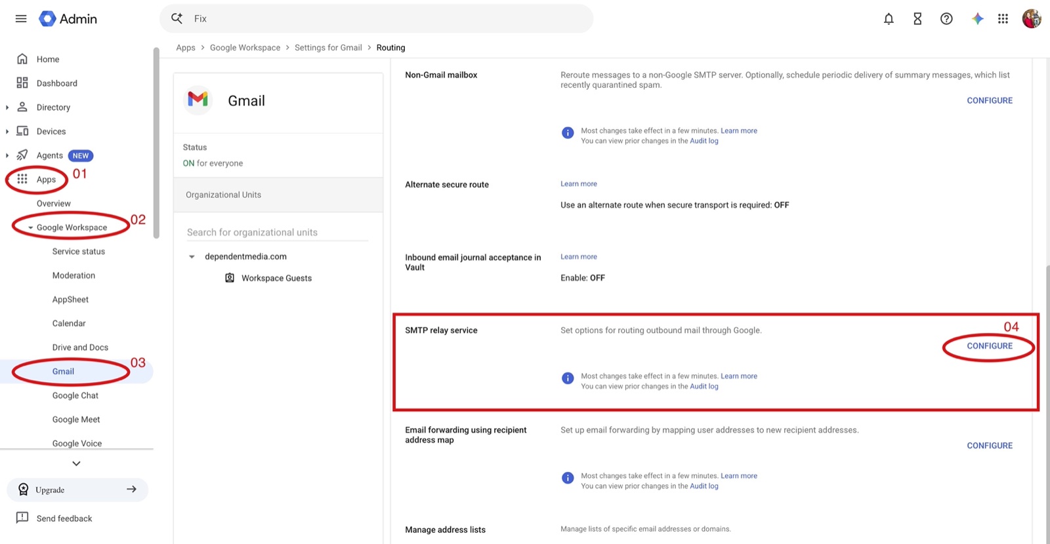The width and height of the screenshot is (1050, 544).
Task: Open the tasks hourglass icon
Action: [x=917, y=18]
